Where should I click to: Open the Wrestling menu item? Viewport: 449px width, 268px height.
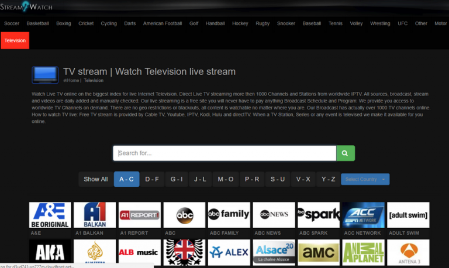pyautogui.click(x=380, y=23)
